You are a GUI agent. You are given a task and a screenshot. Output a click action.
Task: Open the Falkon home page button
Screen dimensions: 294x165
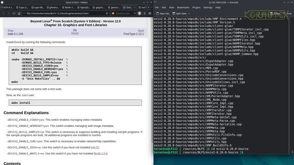click(x=19, y=13)
